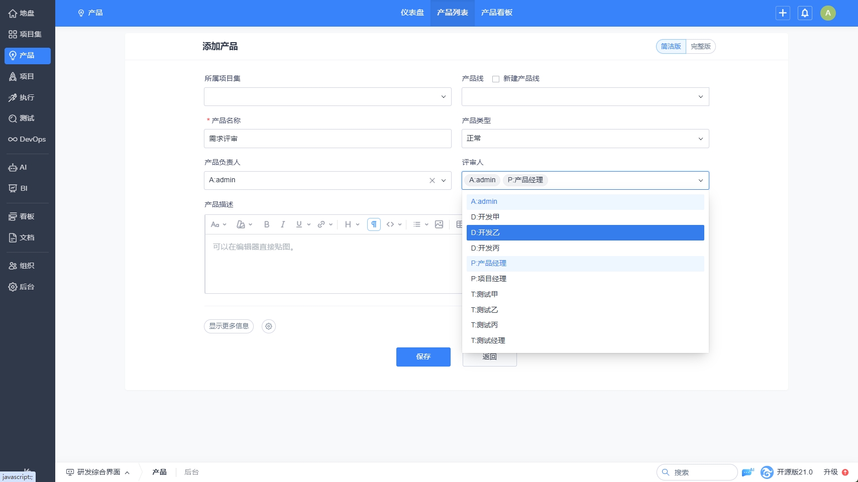858x482 pixels.
Task: Open the 产品类型 dropdown
Action: (x=585, y=139)
